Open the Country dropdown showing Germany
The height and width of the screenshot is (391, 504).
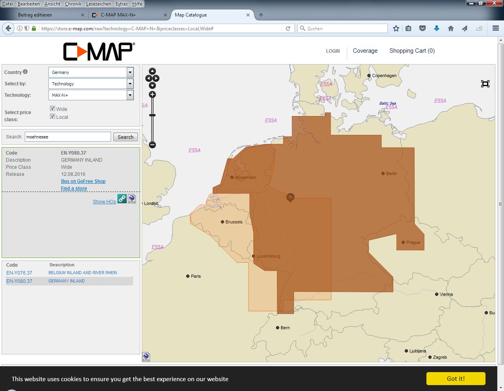click(91, 72)
